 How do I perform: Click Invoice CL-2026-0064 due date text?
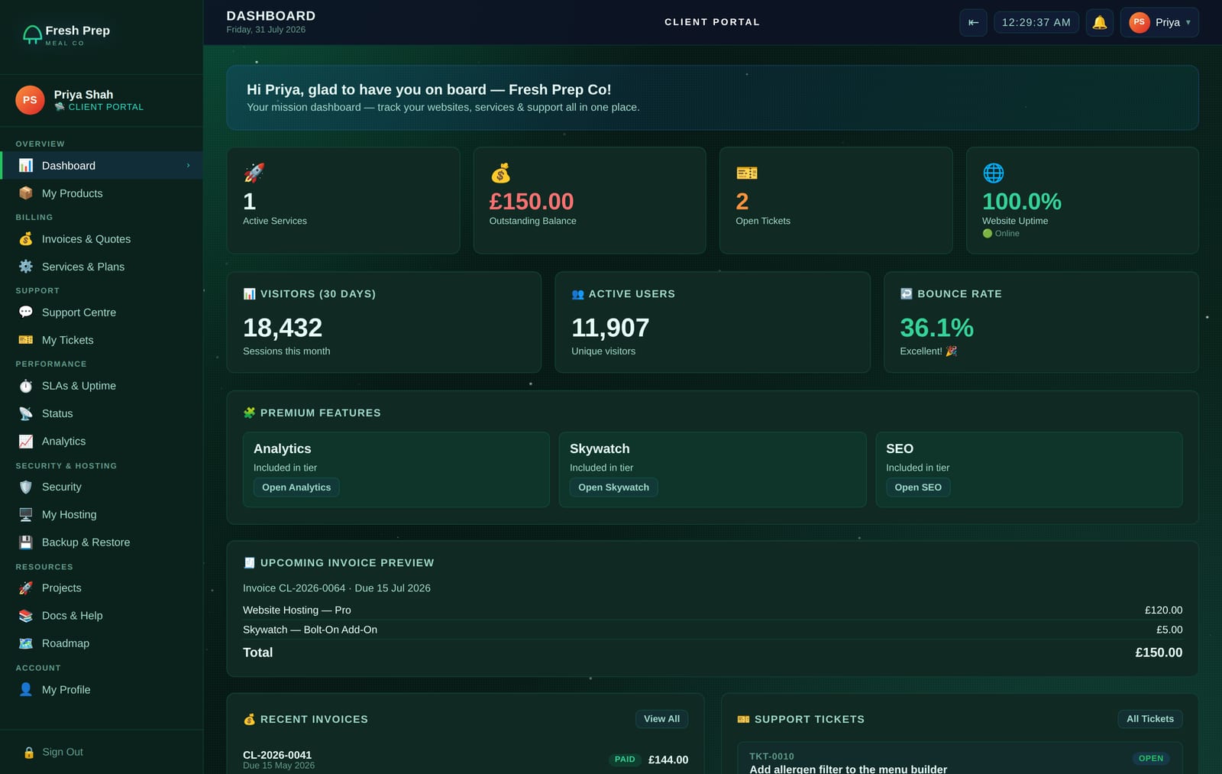[337, 588]
